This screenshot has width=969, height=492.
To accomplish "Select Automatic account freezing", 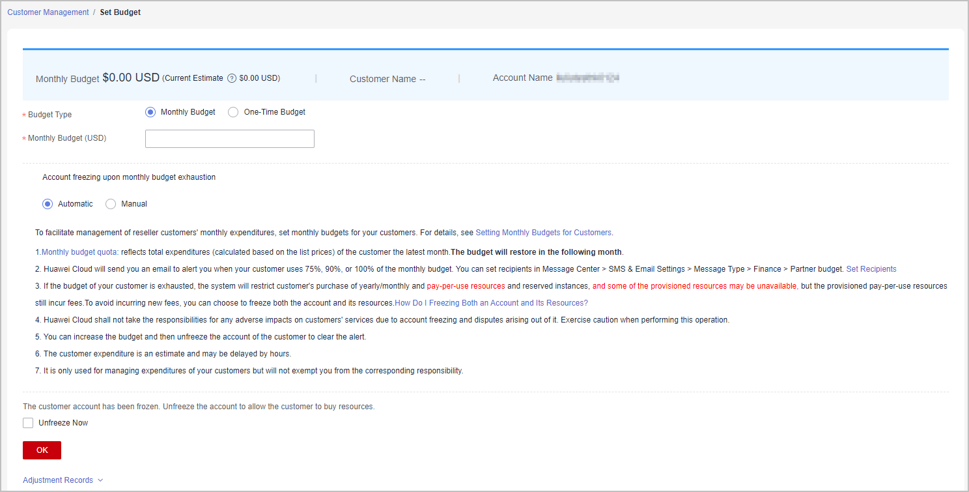I will (x=48, y=204).
